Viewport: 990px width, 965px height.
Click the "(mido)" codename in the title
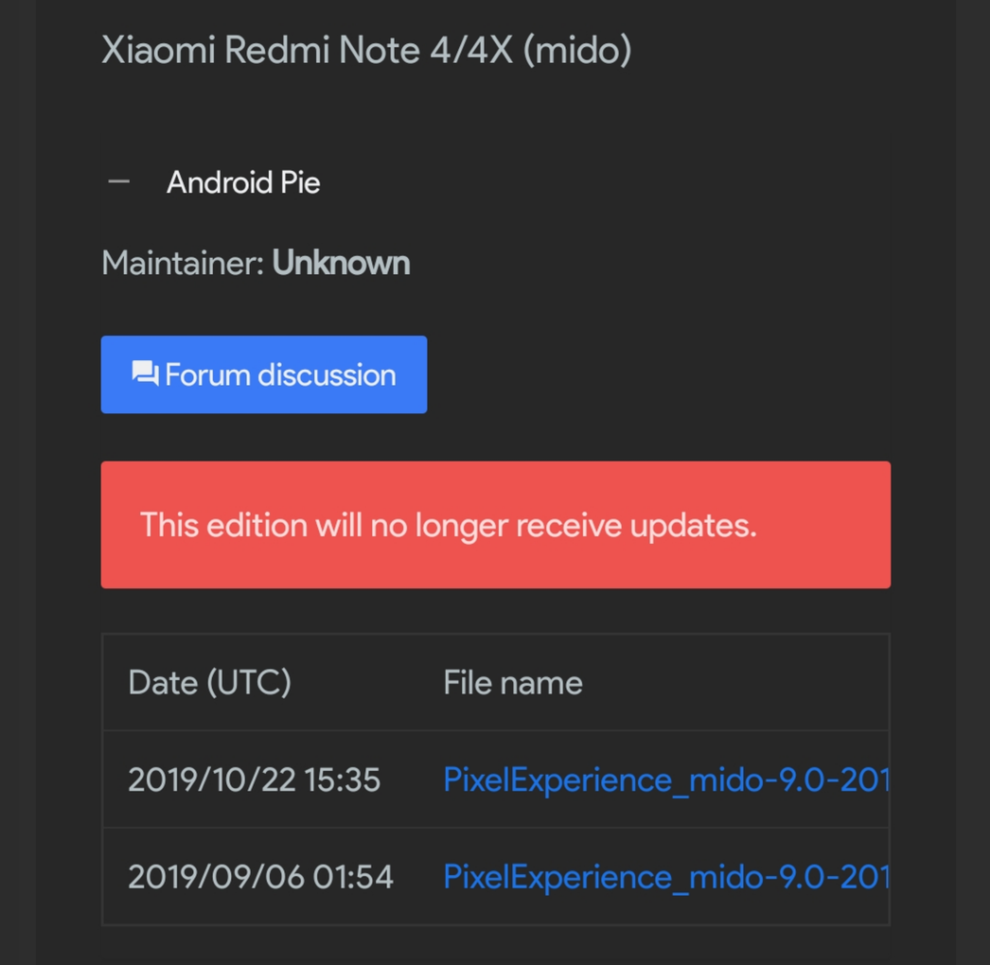pos(577,50)
